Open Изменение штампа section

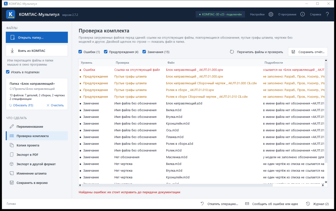point(37,173)
